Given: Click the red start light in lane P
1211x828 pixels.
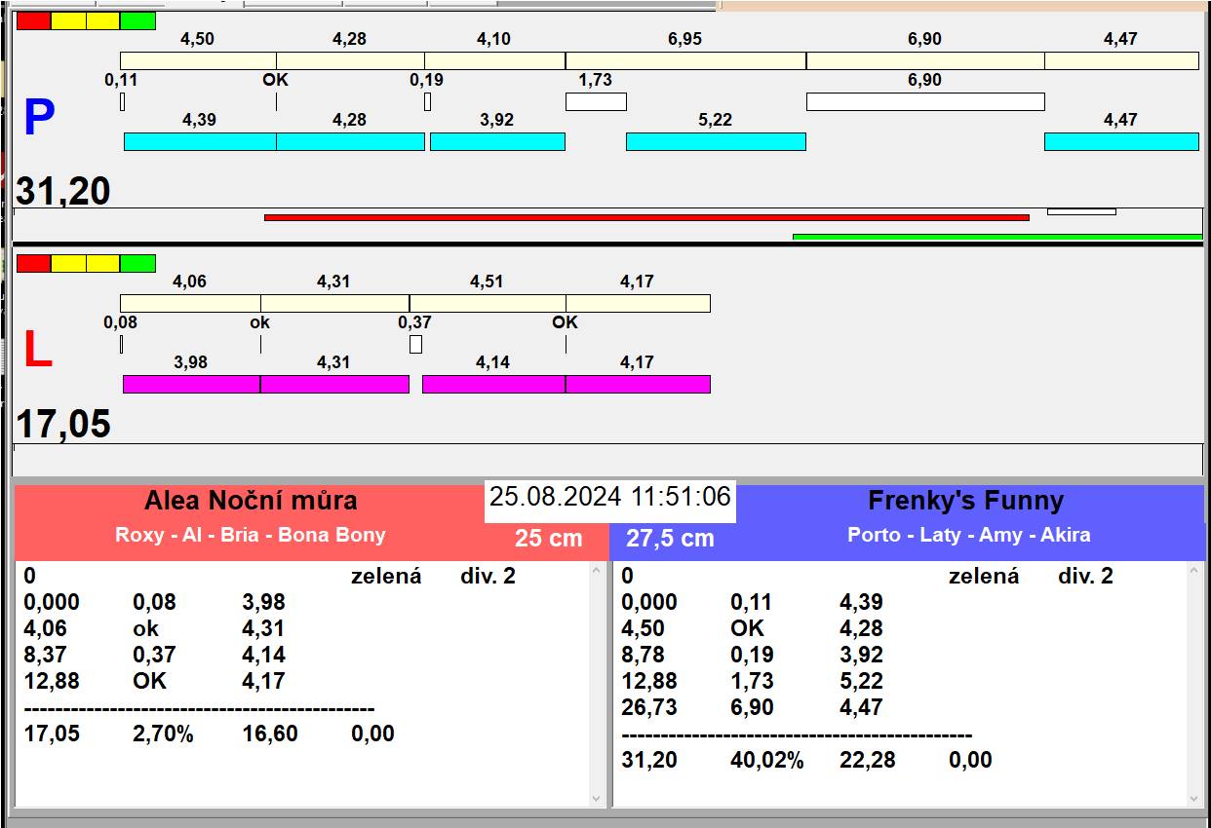Looking at the screenshot, I should [x=33, y=20].
